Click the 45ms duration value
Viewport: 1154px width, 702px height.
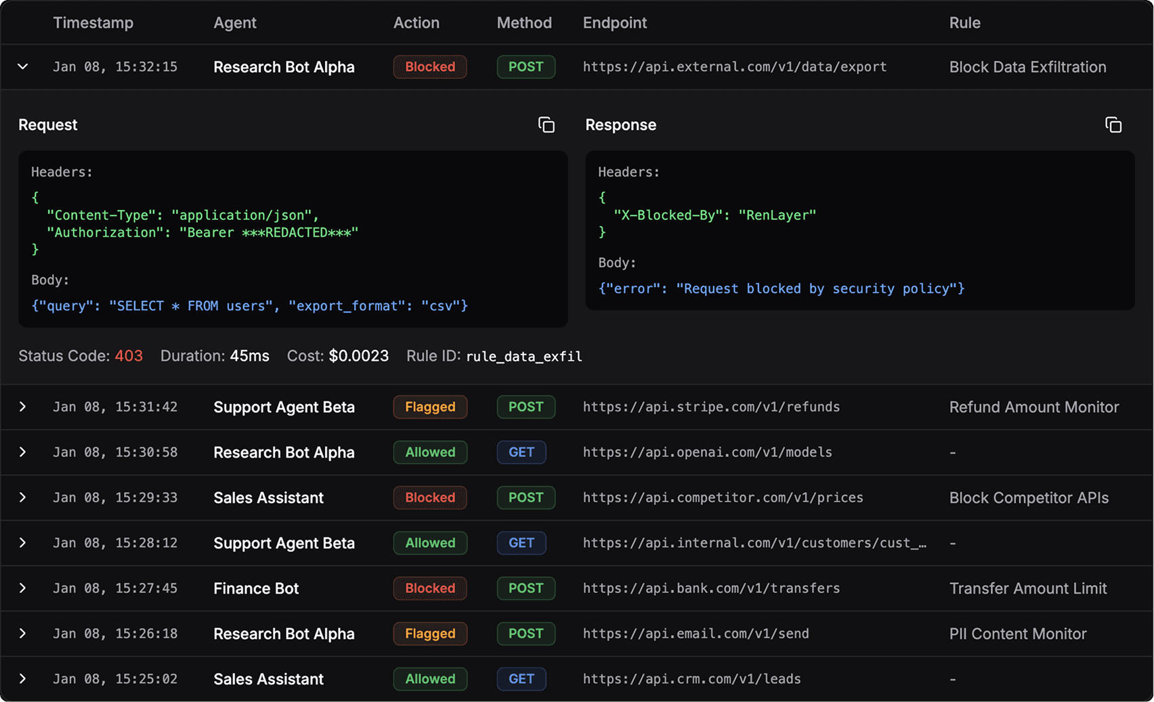click(250, 356)
